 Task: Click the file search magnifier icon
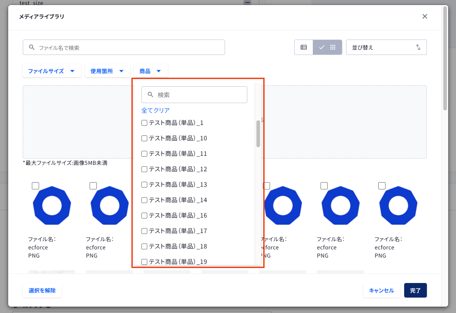(32, 47)
